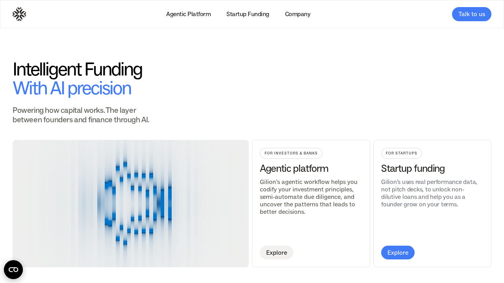
Task: Click the Intelligent Funding headline text
Action: (77, 70)
